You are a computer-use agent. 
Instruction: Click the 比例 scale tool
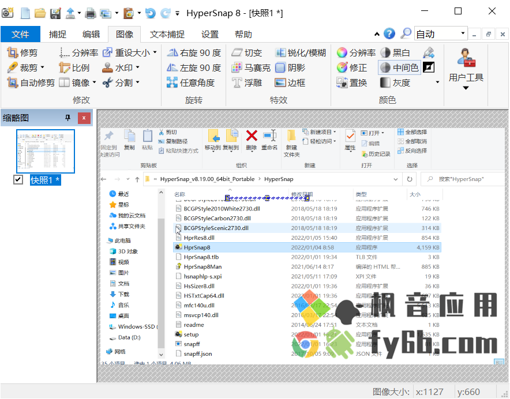click(x=74, y=68)
